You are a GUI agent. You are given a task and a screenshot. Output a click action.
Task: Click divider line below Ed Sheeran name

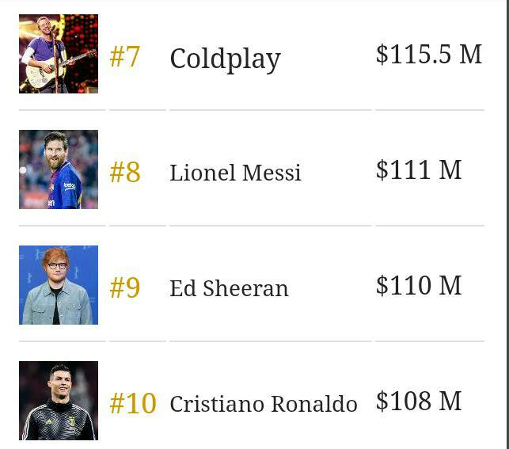point(270,341)
